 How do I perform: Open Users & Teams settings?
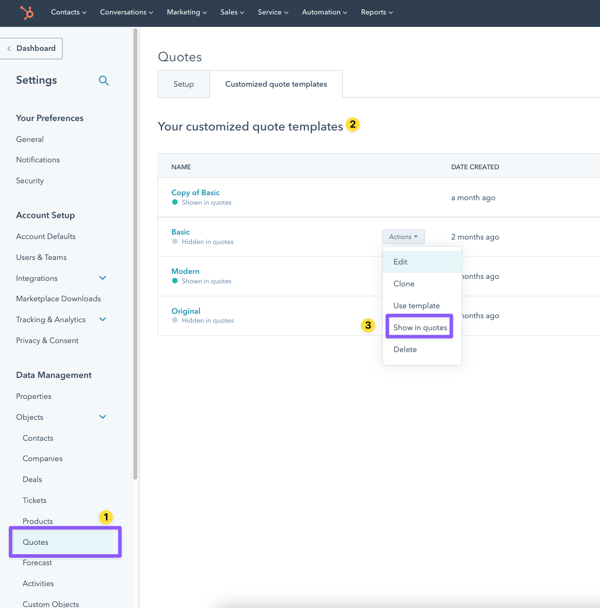[41, 257]
